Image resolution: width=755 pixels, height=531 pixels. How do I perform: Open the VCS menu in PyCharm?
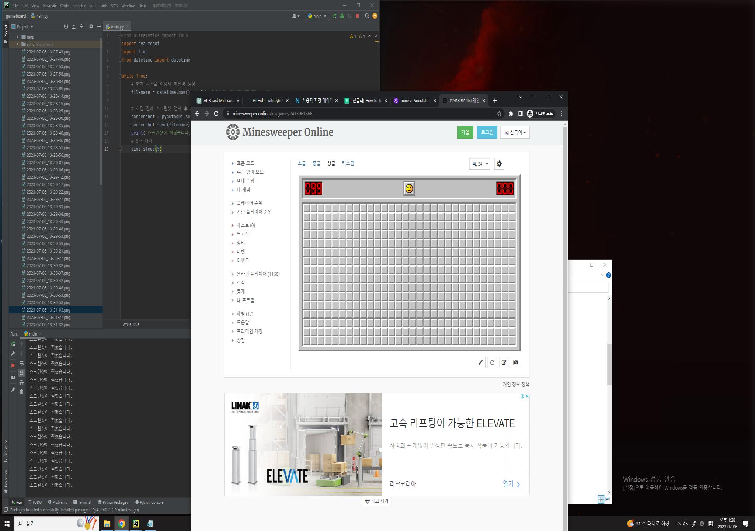(114, 6)
